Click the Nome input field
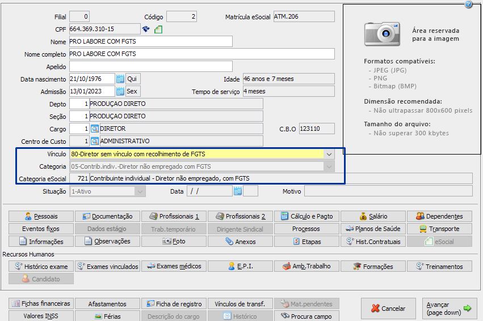The image size is (483, 321). [x=150, y=41]
